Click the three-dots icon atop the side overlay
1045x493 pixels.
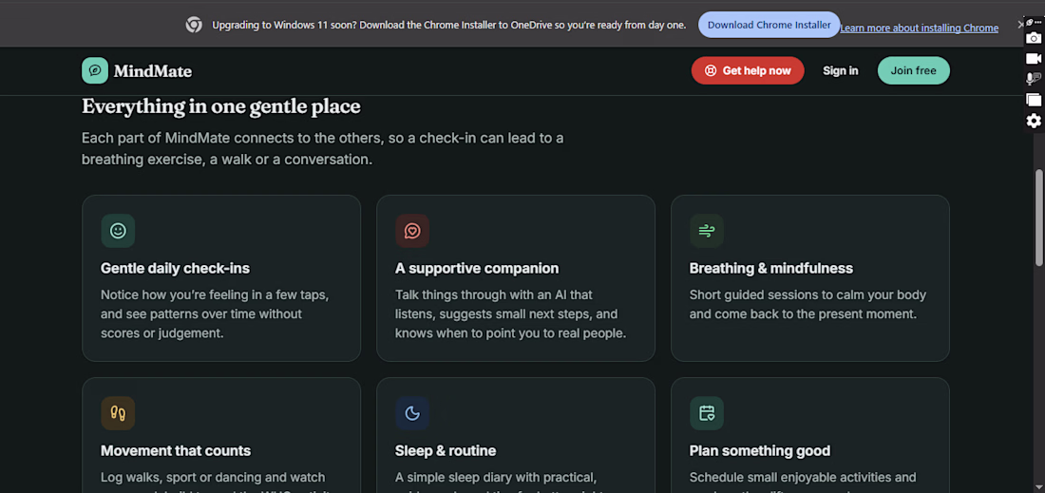click(1037, 23)
